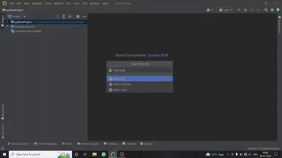282x158 pixels.
Task: Open the Edit menu
Action: tap(19, 4)
